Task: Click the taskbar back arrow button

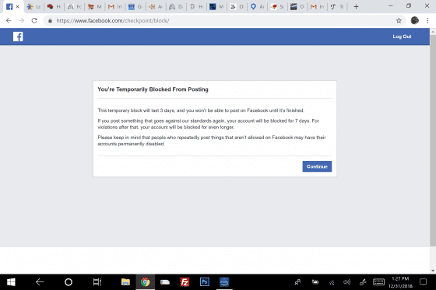Action: tap(40, 282)
